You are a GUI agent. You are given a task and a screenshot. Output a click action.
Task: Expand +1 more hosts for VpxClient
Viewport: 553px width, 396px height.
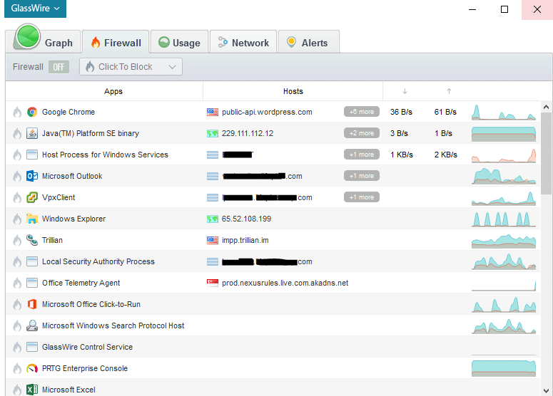(362, 197)
